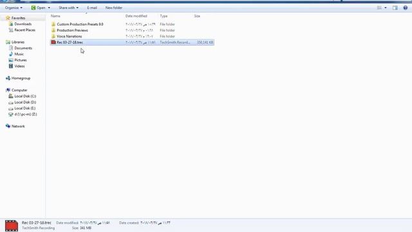Click the Recent Places icon
Viewport: 412px width, 232px height.
click(x=11, y=30)
